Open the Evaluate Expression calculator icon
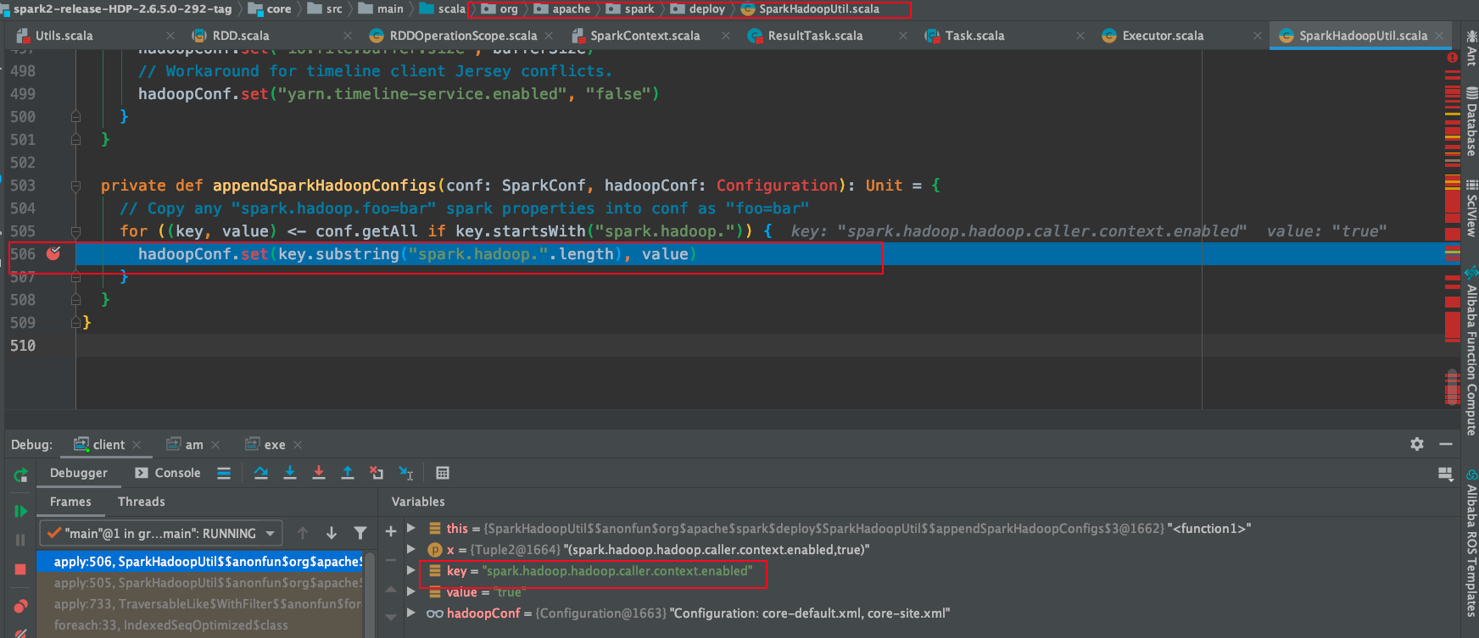 coord(443,473)
